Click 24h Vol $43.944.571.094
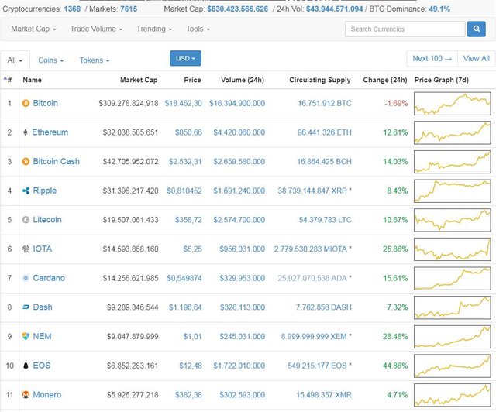 tap(334, 9)
